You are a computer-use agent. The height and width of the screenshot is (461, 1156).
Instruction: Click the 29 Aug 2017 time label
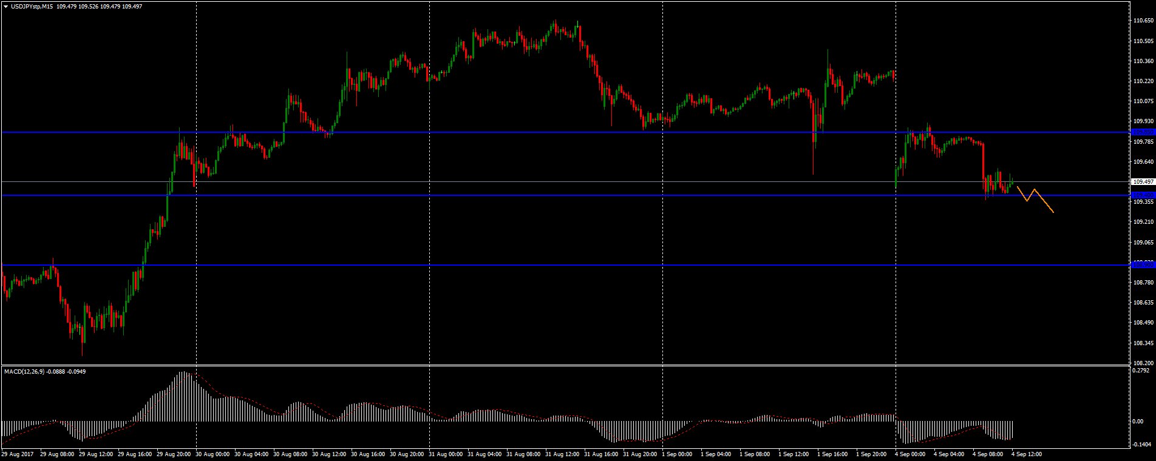point(17,454)
